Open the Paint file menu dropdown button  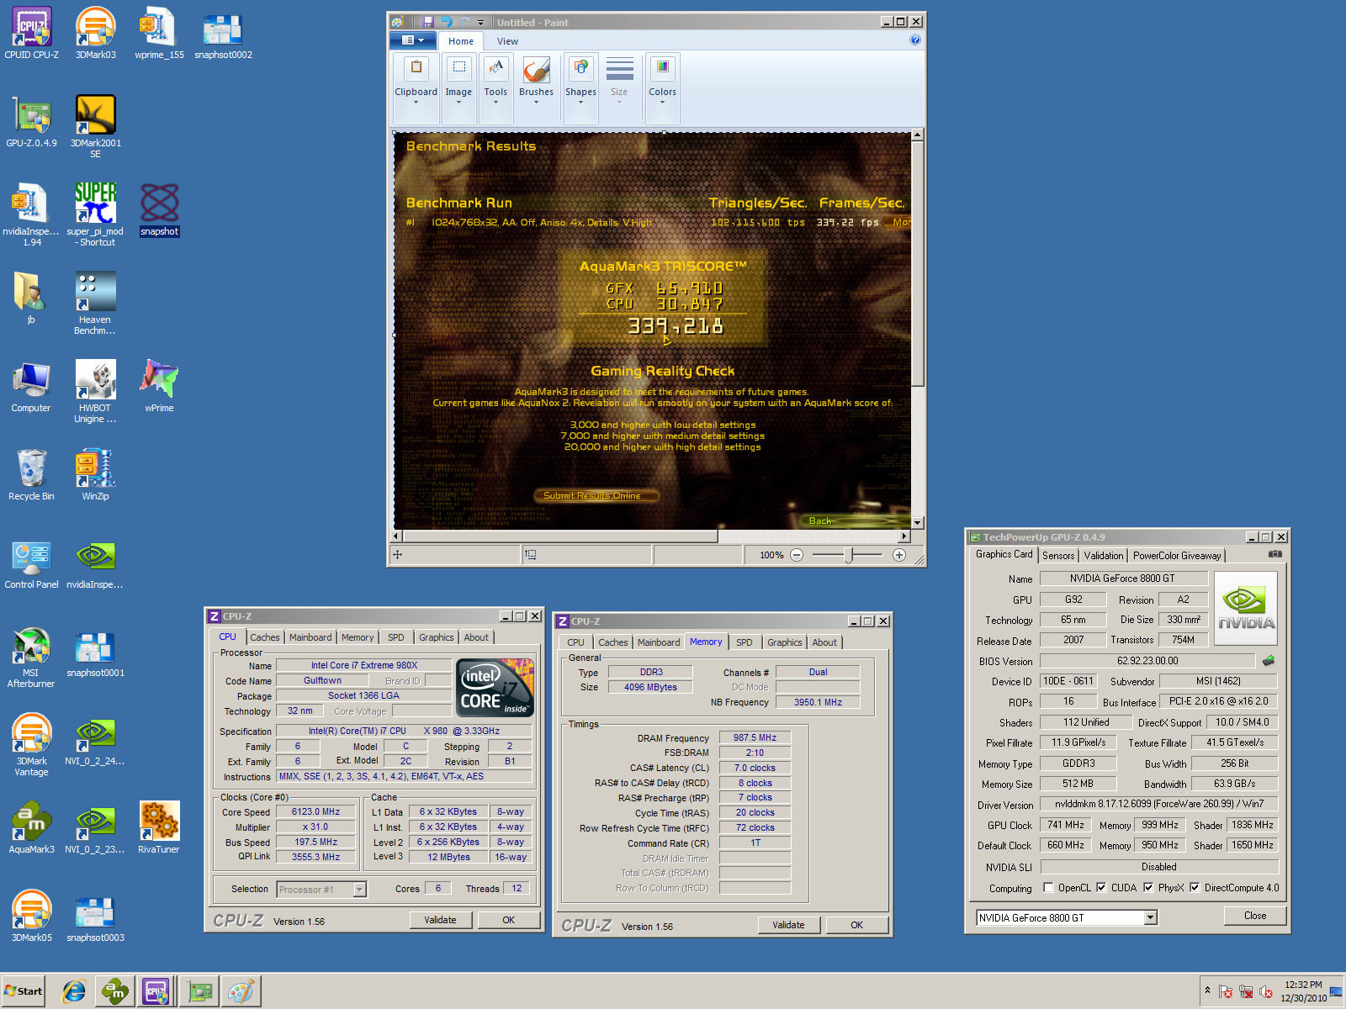click(x=412, y=40)
